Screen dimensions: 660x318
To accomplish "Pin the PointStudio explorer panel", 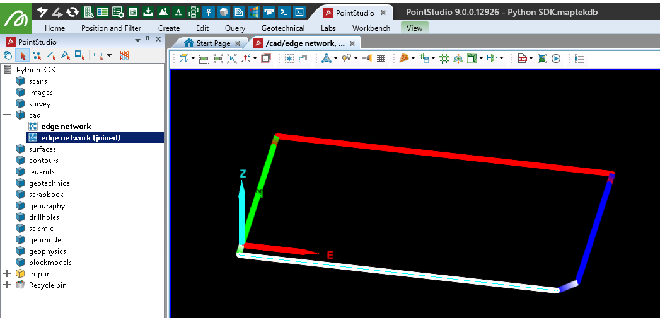I will click(148, 40).
